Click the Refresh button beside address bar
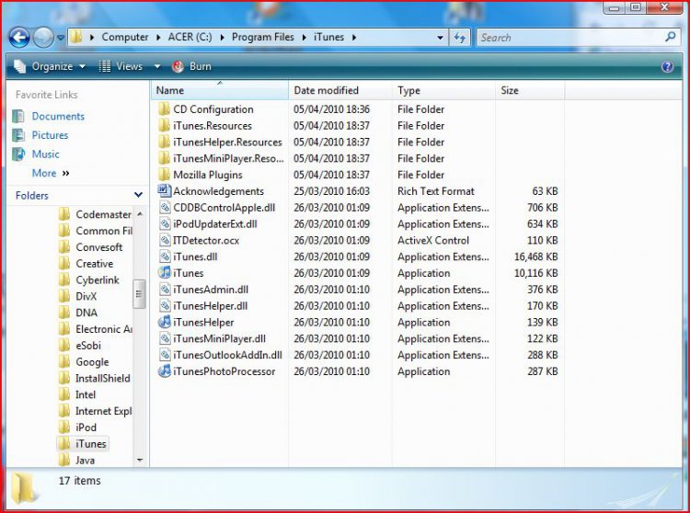 460,38
